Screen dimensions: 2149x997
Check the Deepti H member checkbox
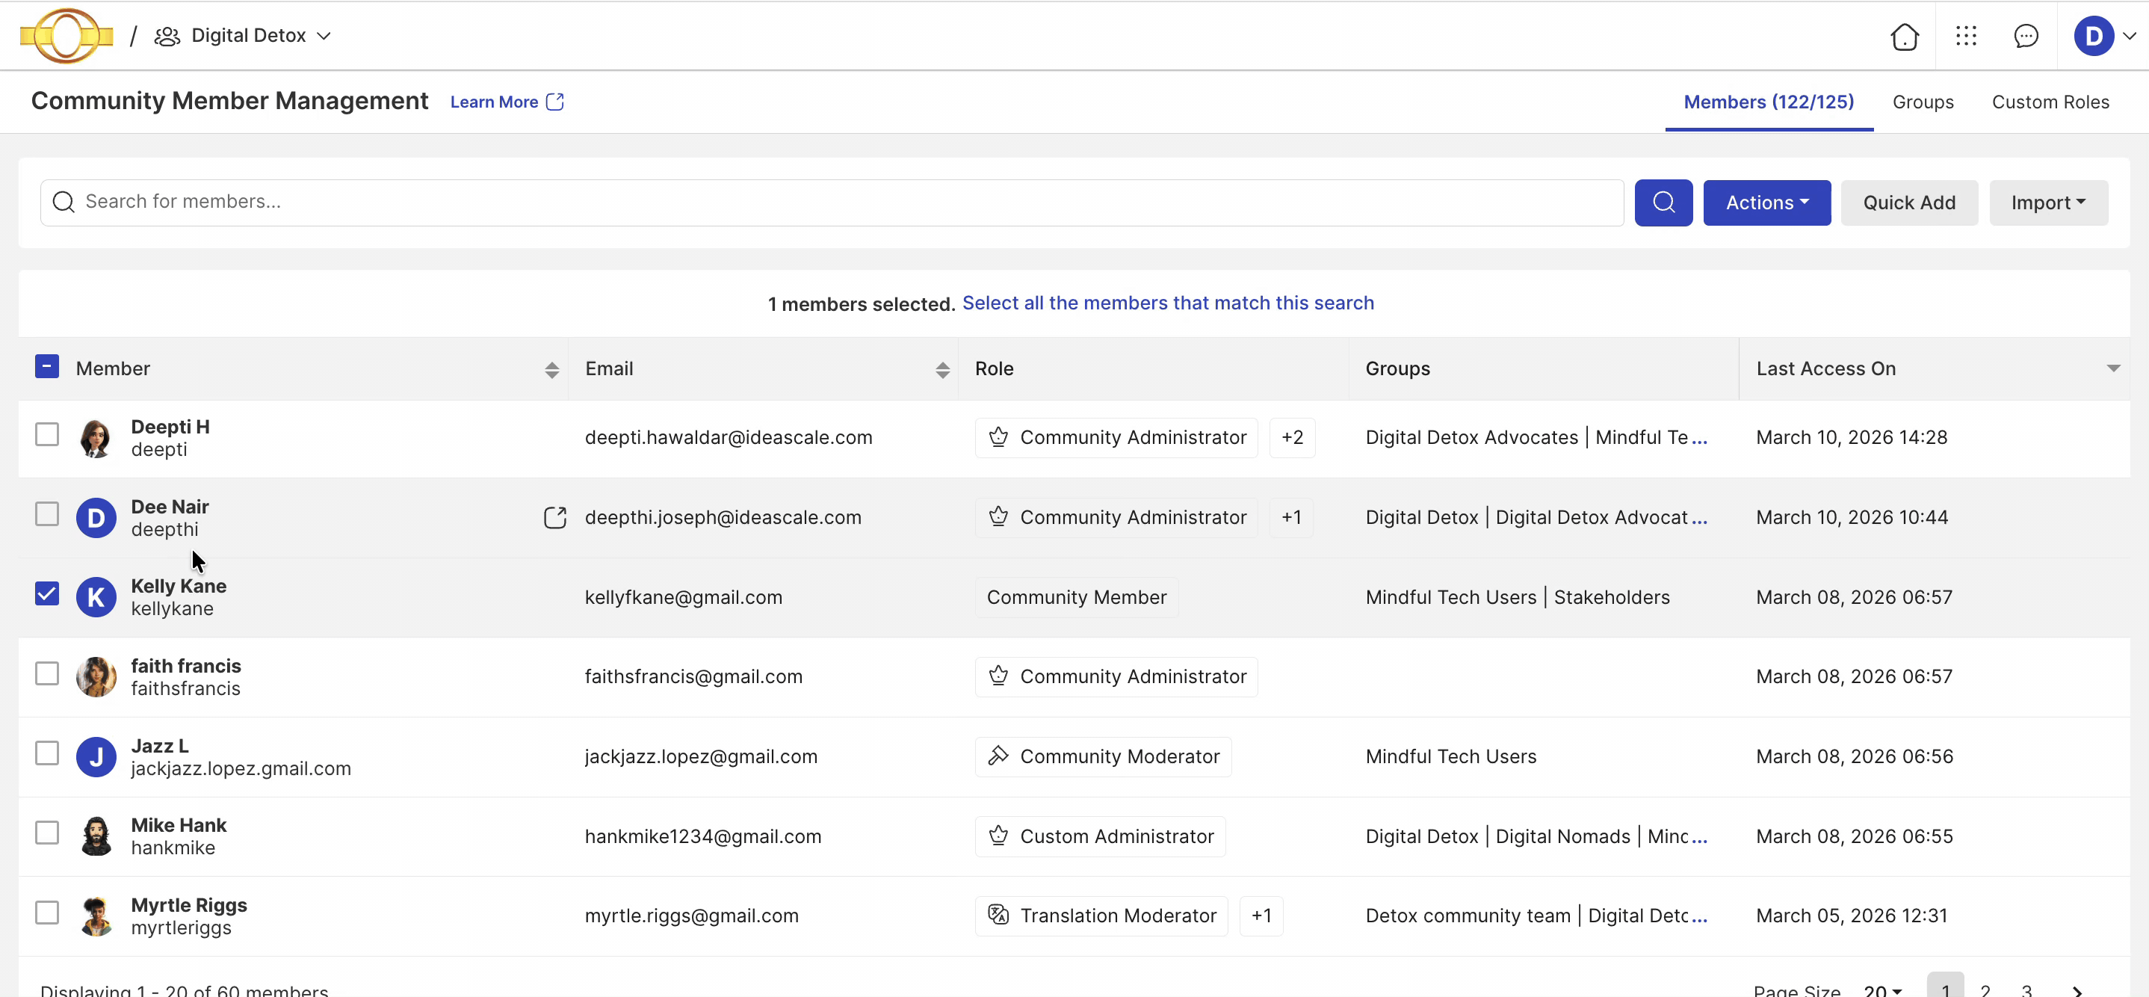tap(48, 435)
